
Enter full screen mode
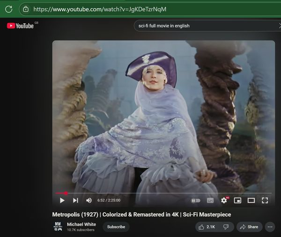click(x=265, y=201)
